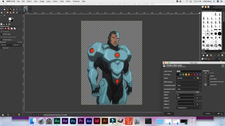Pick the blue color tag

pos(180,75)
